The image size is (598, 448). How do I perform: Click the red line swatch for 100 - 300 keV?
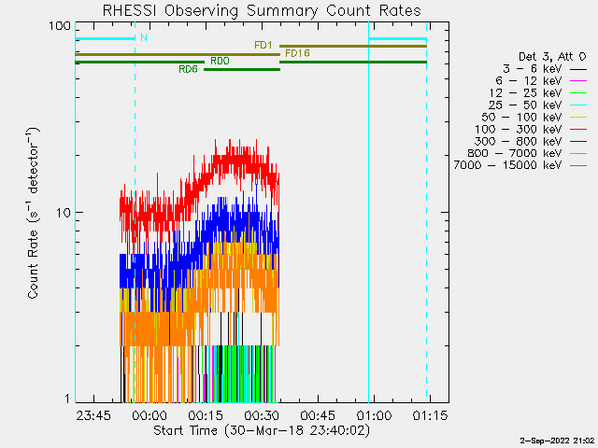click(x=578, y=130)
